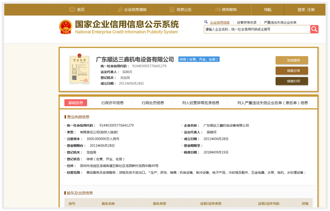The width and height of the screenshot is (330, 211).
Task: Click the registered capital 3000.000000万人民币
Action: [x=103, y=139]
